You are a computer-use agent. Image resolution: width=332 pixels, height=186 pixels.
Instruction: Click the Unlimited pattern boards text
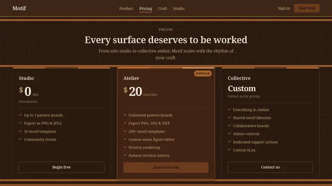pyautogui.click(x=150, y=115)
